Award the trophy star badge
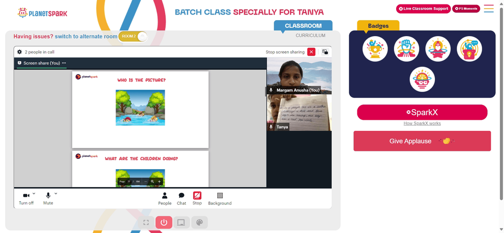 point(375,49)
